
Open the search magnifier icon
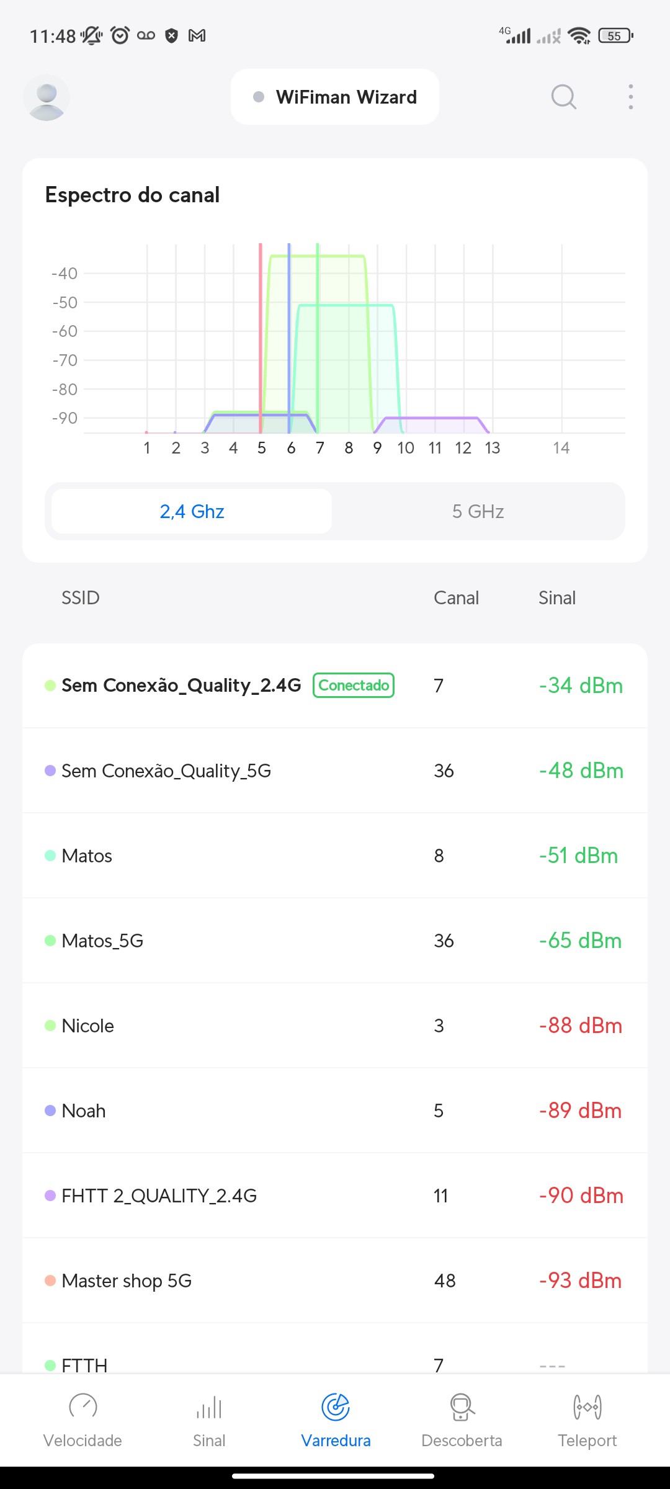(x=563, y=97)
